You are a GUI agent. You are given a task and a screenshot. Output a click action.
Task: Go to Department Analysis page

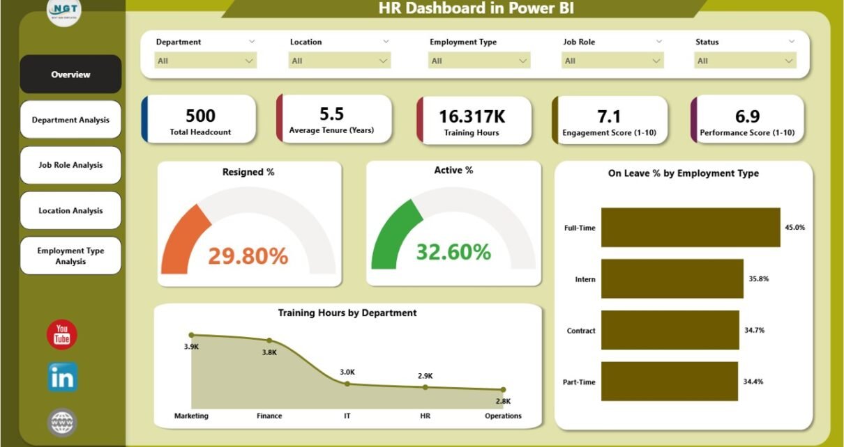point(70,120)
